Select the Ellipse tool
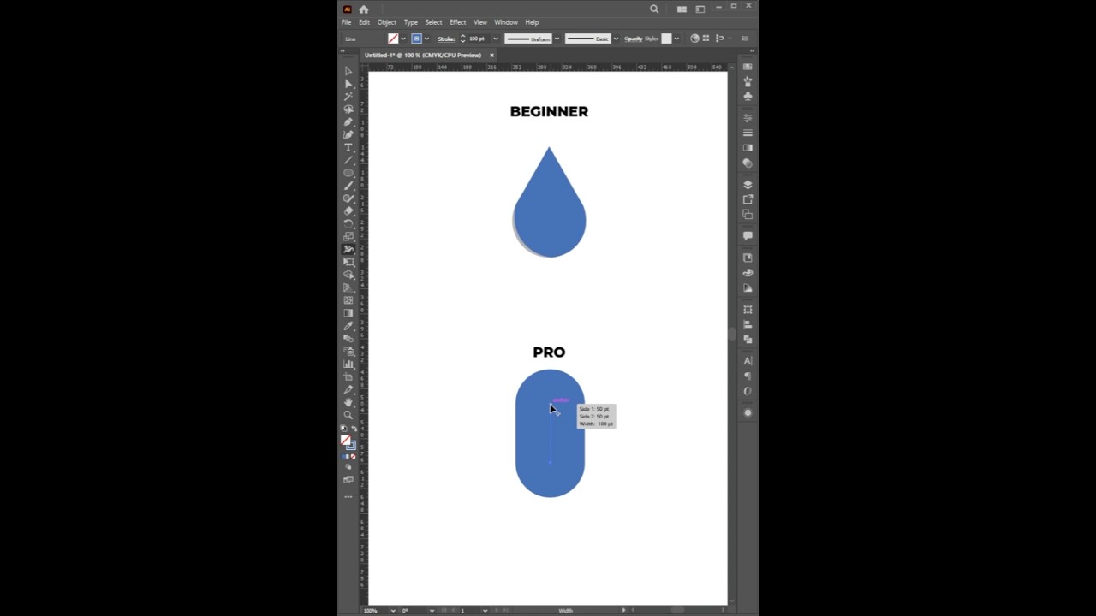1096x616 pixels. coord(348,173)
